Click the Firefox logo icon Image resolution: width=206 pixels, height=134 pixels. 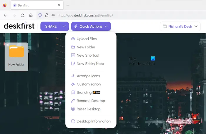[5, 5]
